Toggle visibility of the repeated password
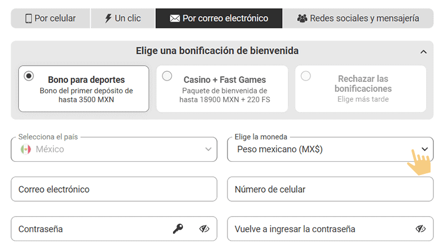The width and height of the screenshot is (445, 250). click(420, 229)
